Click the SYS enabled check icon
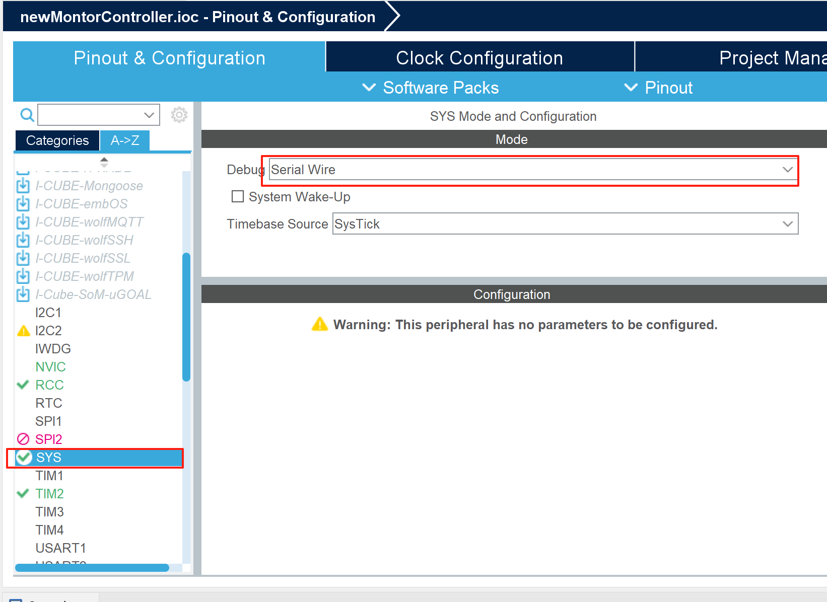This screenshot has width=827, height=602. (24, 457)
